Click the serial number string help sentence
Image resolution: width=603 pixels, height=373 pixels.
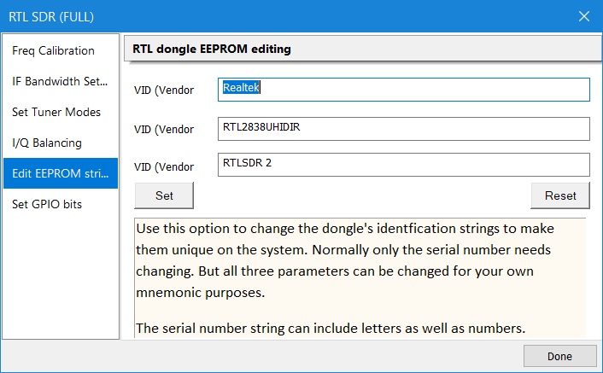(331, 329)
